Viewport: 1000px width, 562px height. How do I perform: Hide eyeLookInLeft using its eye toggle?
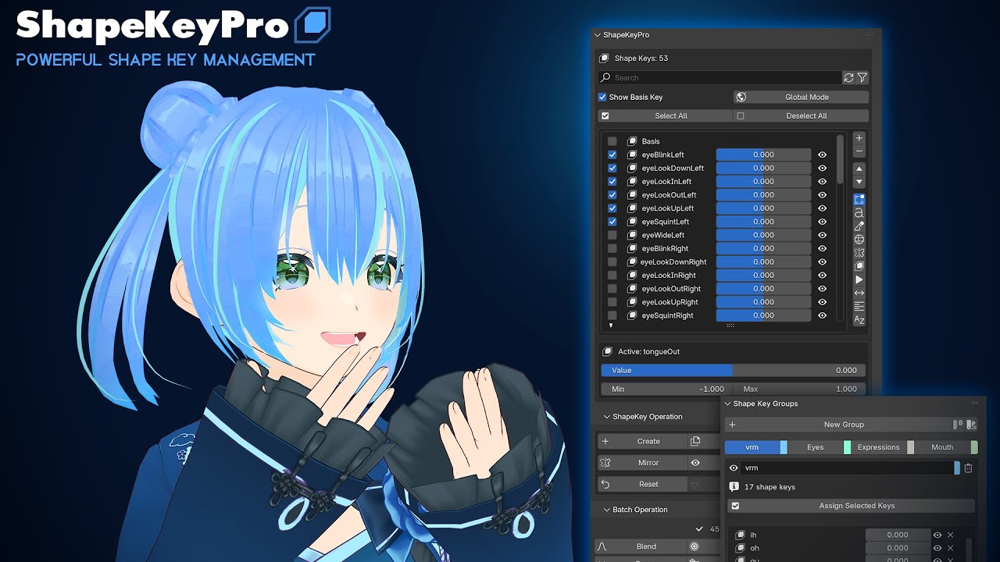point(822,182)
